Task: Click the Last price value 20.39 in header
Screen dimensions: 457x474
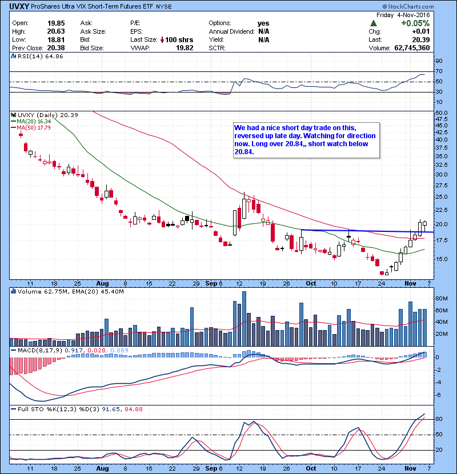Action: point(420,39)
